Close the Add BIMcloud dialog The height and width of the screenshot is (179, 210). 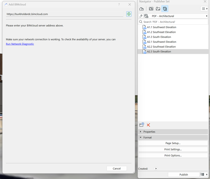tap(130, 4)
